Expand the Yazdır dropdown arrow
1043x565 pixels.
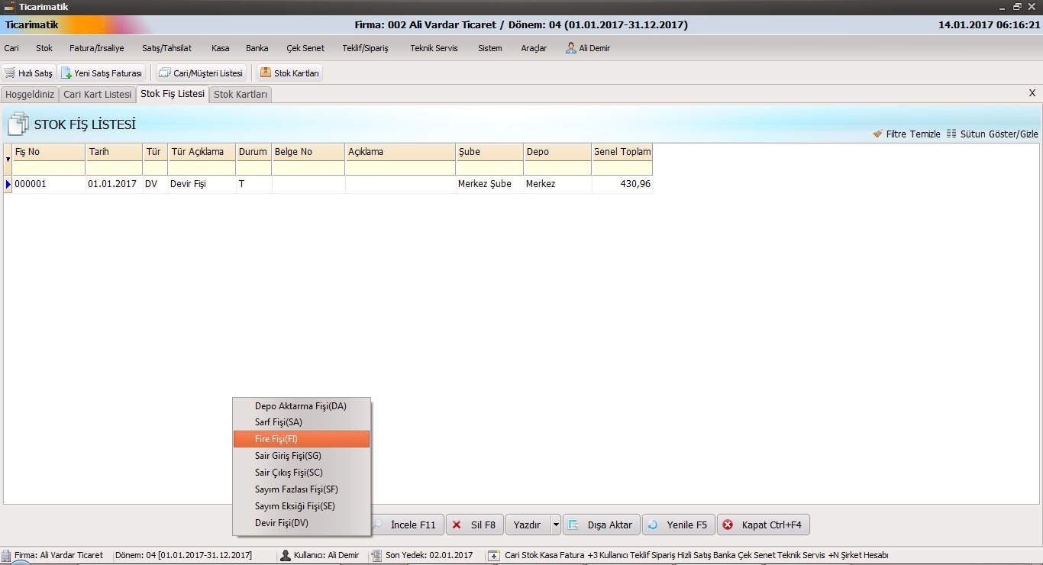coord(556,525)
